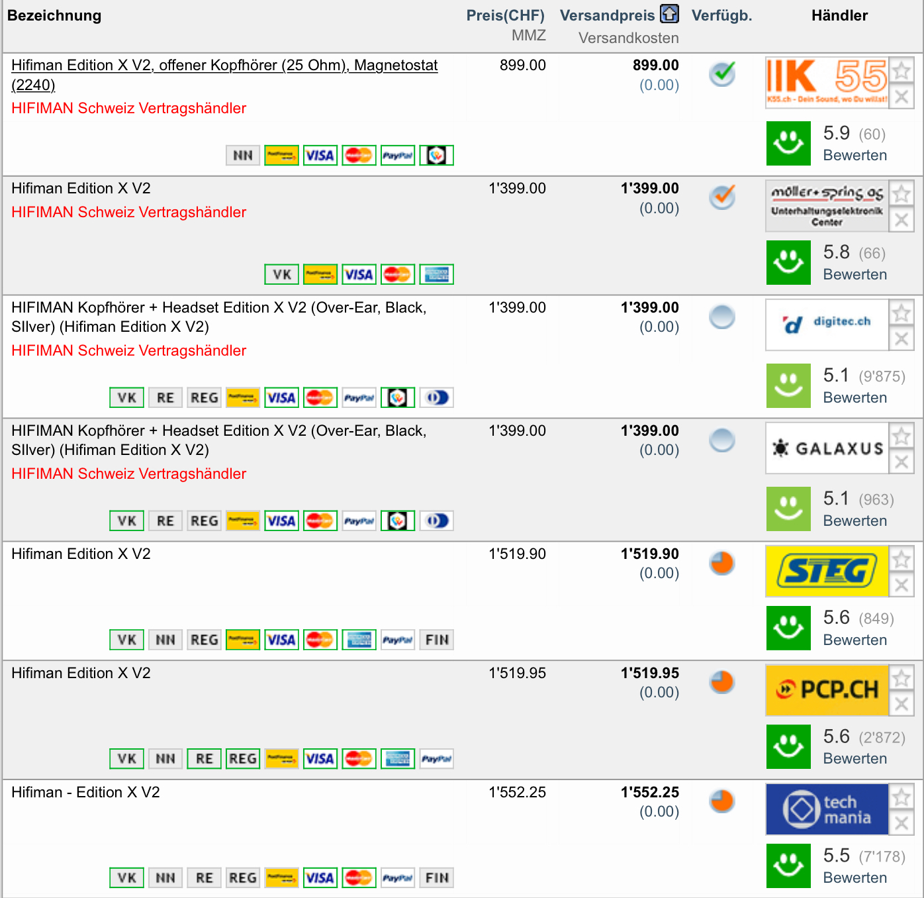
Task: Open the PCP.CH dealer logo
Action: (x=826, y=690)
